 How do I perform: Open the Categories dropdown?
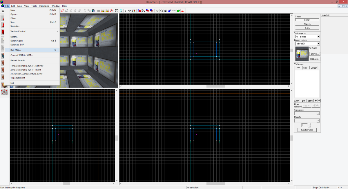(307, 113)
